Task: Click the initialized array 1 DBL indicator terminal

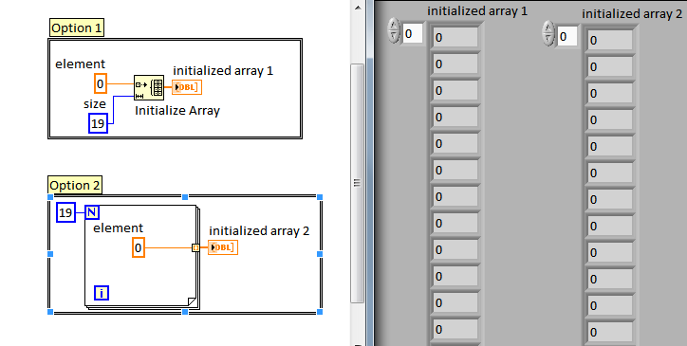Action: (187, 87)
